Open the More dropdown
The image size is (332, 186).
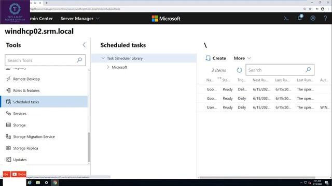click(242, 58)
